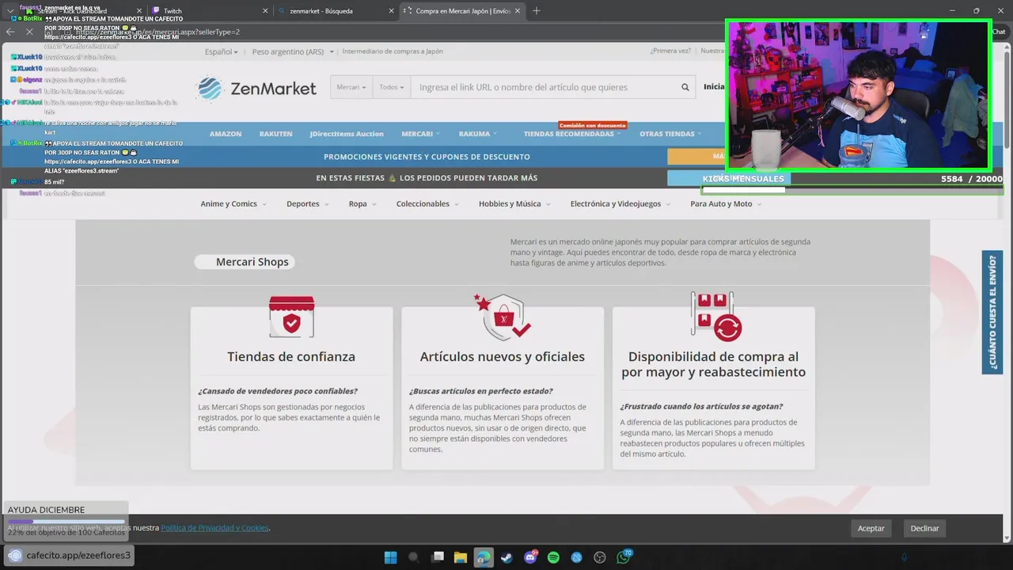Screen dimensions: 1013x570
Task: Open Windows taskbar search
Action: pos(413,557)
